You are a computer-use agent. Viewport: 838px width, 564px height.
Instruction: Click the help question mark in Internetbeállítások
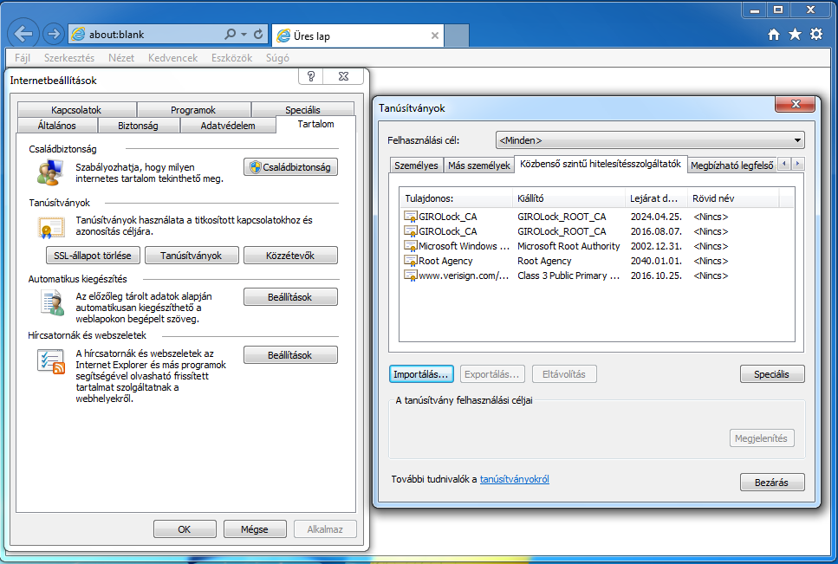coord(310,76)
